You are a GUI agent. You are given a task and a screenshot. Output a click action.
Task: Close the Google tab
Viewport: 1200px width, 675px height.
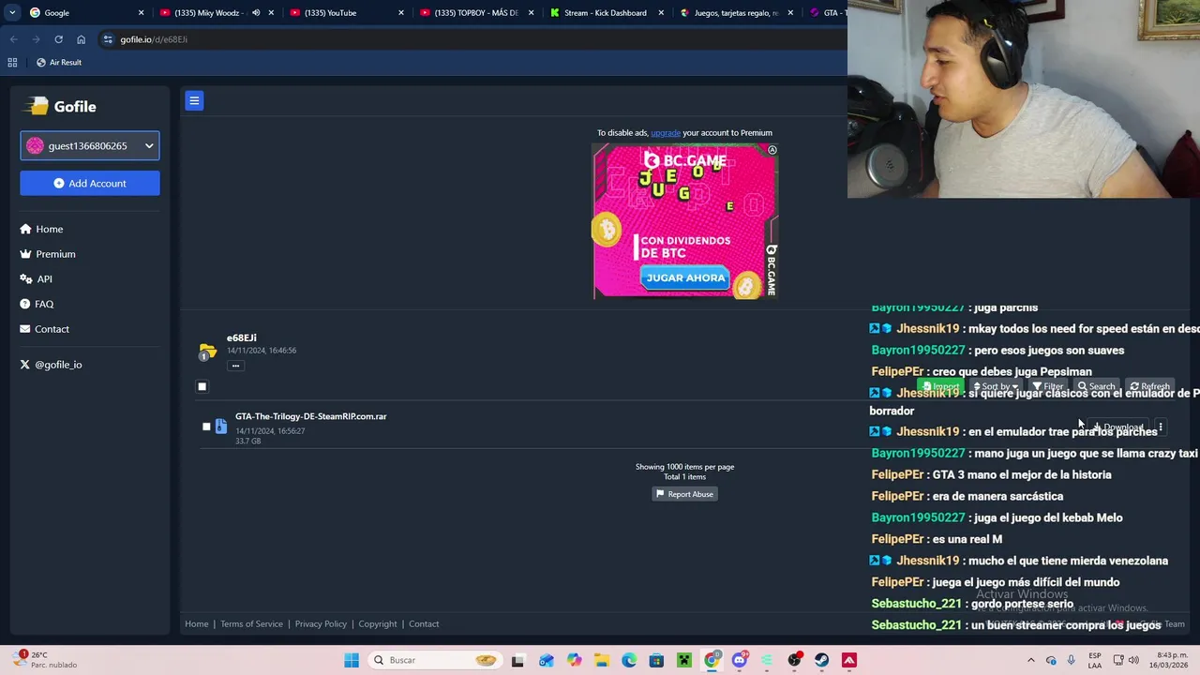point(142,13)
